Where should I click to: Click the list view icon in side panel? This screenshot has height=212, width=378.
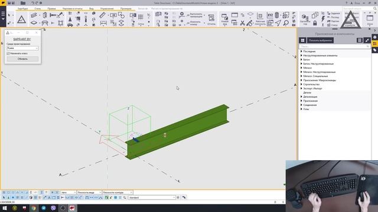(360, 41)
